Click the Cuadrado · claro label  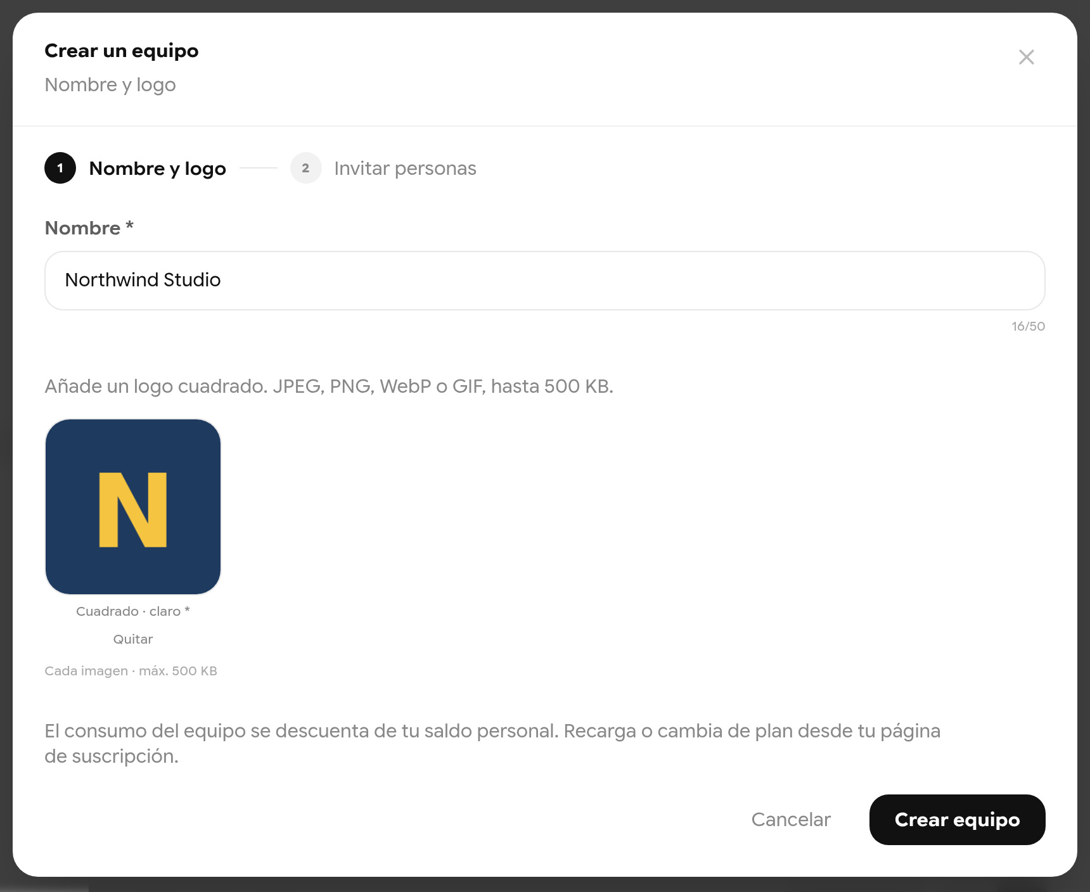tap(133, 611)
